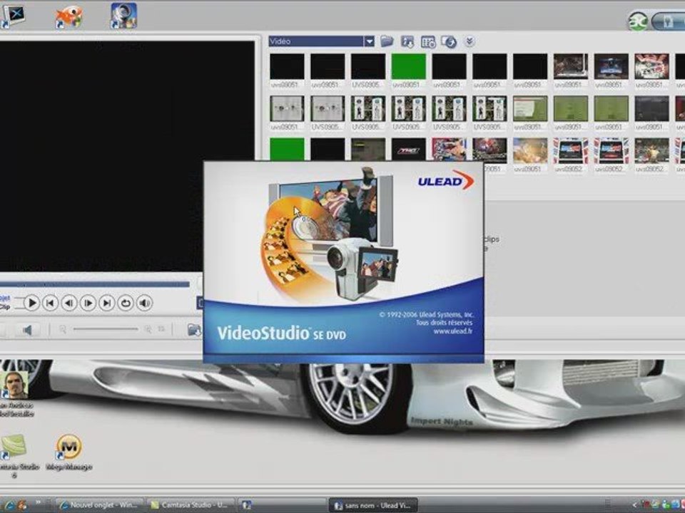Select the THQ logo clip thumbnail

click(x=408, y=150)
